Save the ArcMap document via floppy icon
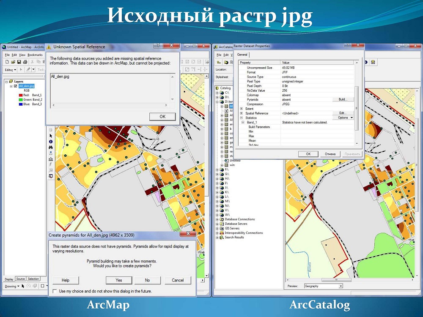This screenshot has width=423, height=317. pyautogui.click(x=19, y=62)
